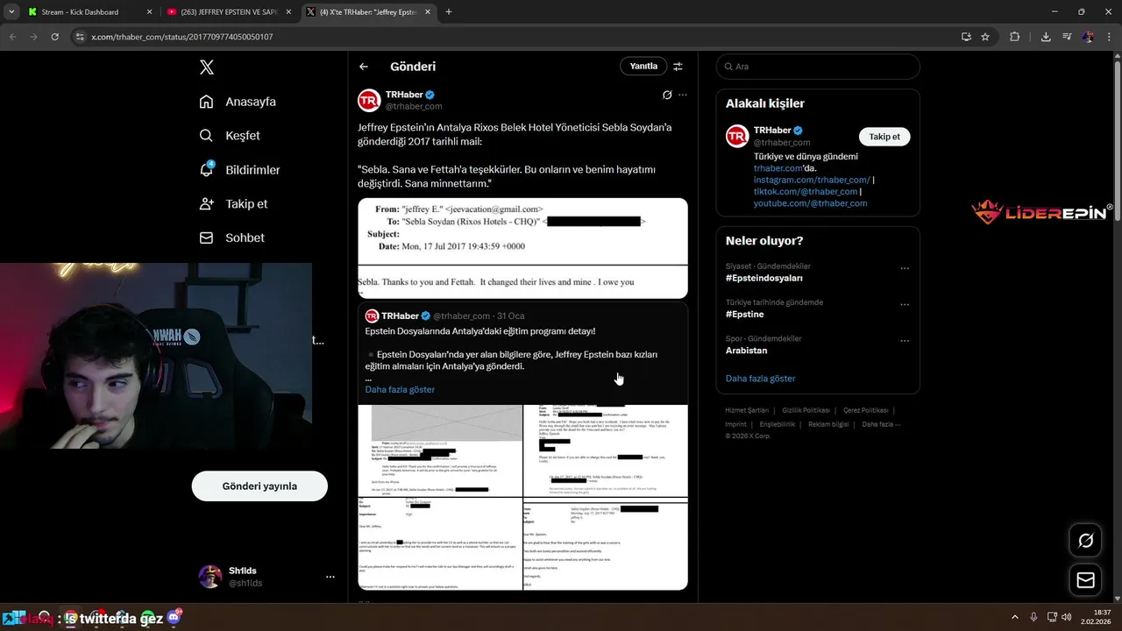
Task: Follow TRHaber with Takip et button
Action: 884,137
